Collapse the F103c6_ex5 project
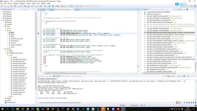 click(2, 20)
